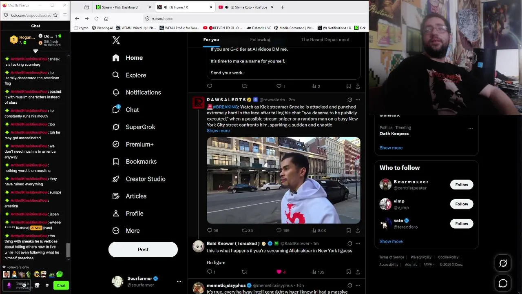Expand Oath Keepers trend options

click(471, 128)
